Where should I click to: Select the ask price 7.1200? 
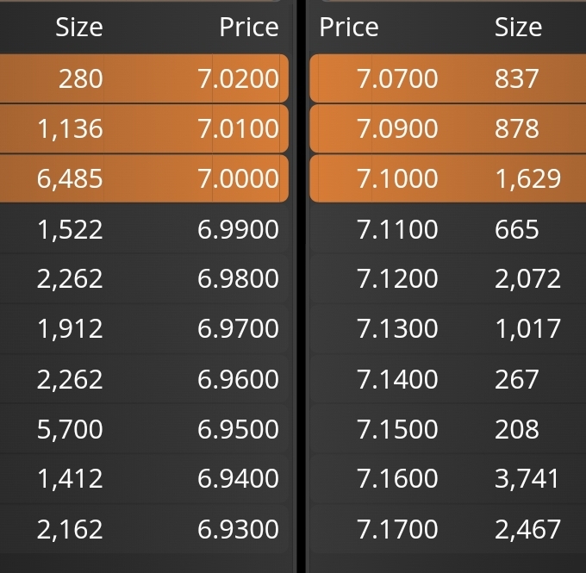tap(397, 279)
